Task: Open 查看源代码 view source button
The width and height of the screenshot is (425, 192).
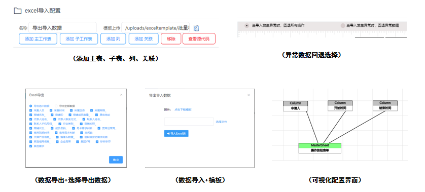Action: click(x=199, y=39)
